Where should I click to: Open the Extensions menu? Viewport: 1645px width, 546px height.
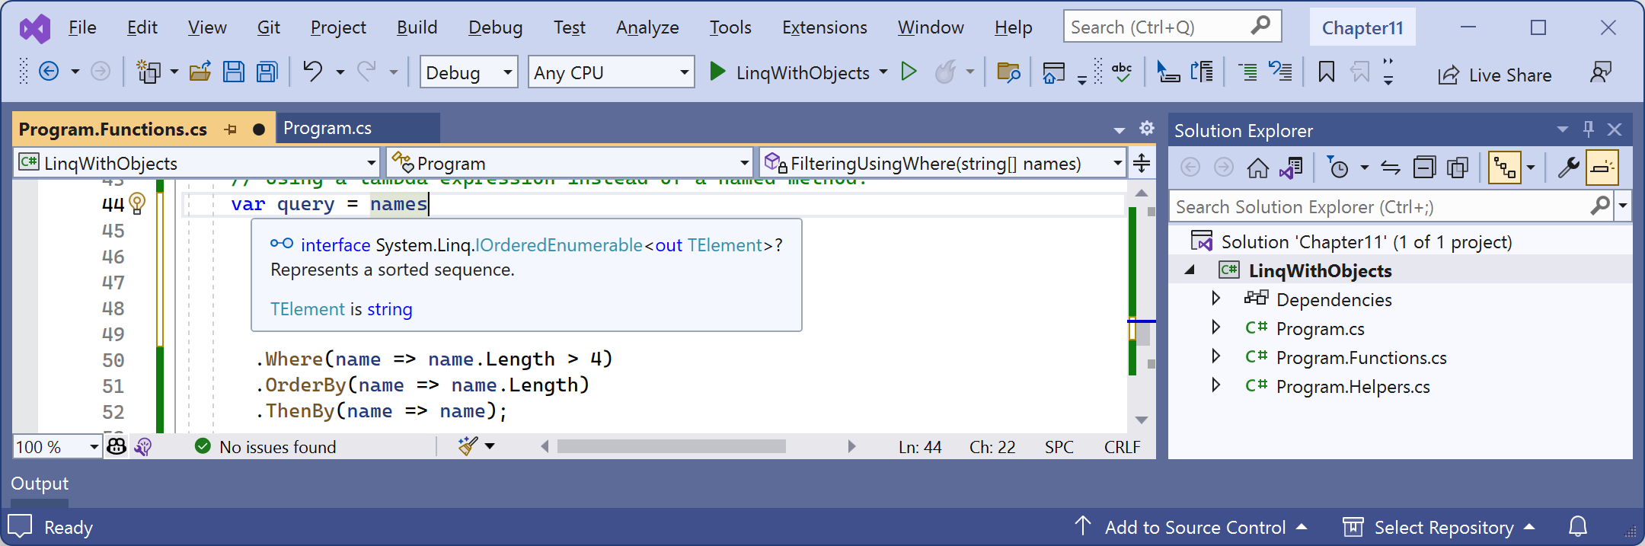824,27
